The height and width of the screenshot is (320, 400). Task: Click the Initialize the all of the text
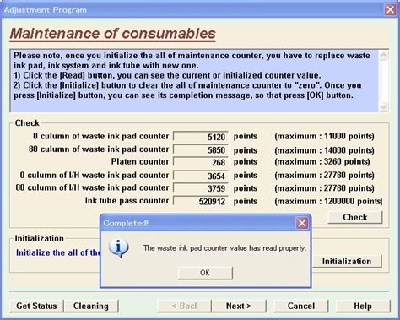point(57,252)
